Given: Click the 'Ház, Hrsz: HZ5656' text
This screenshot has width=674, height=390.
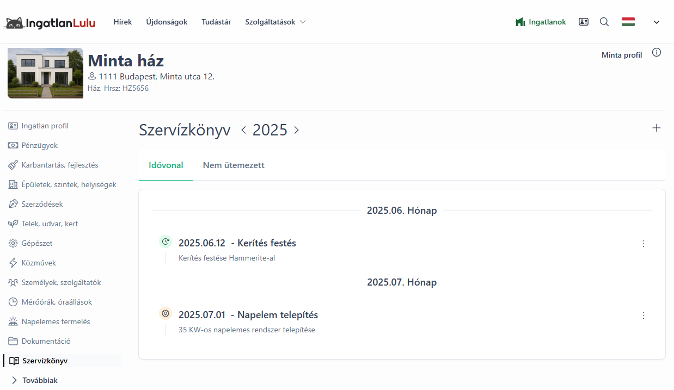Looking at the screenshot, I should (118, 88).
